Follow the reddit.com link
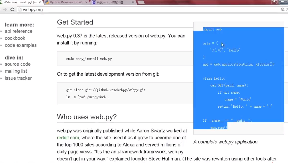 click(68, 138)
